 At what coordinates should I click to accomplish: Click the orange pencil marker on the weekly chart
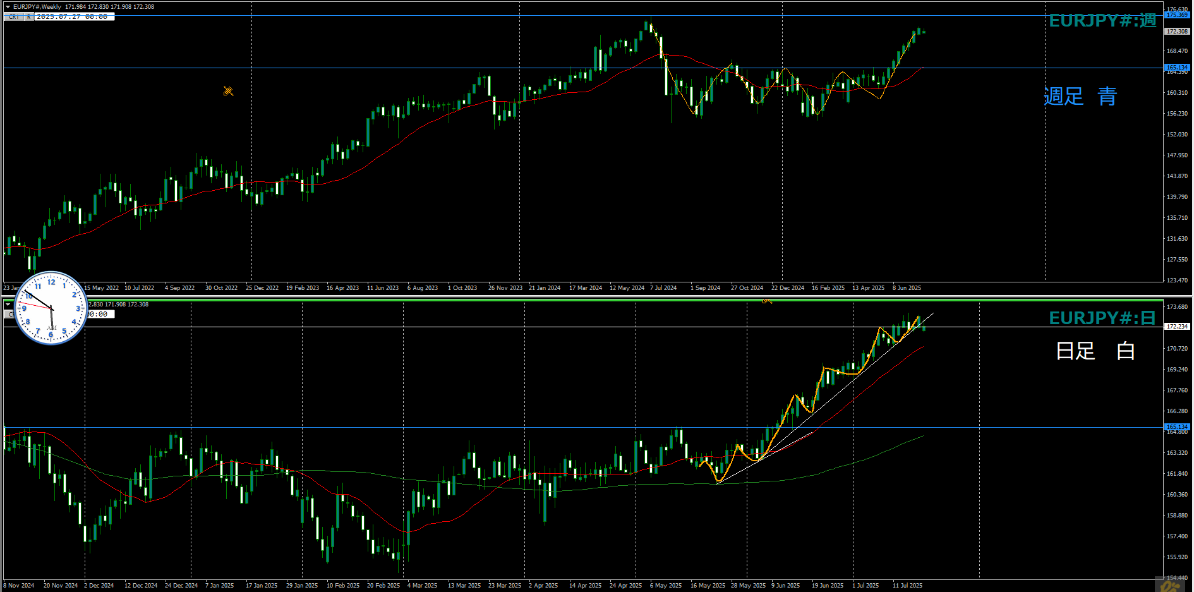(228, 91)
